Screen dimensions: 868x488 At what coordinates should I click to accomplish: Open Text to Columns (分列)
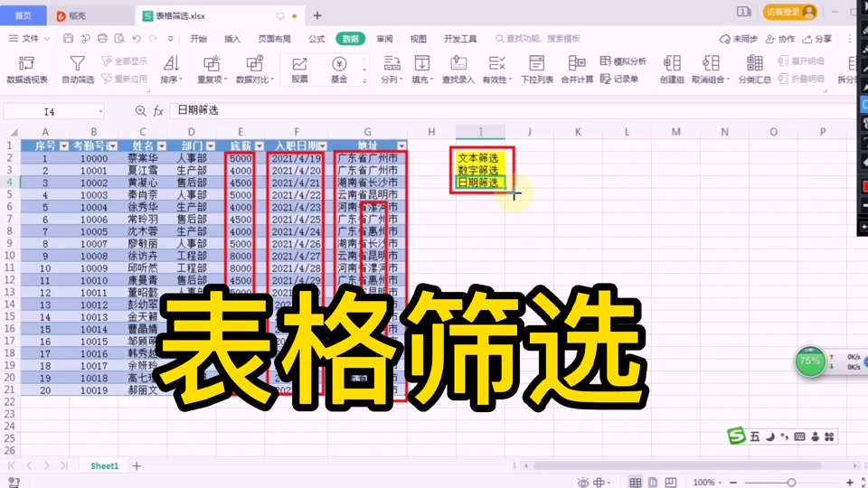392,70
